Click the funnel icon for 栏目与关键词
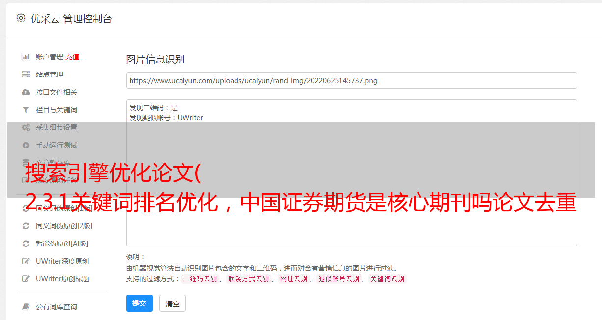The width and height of the screenshot is (602, 320). (x=26, y=110)
